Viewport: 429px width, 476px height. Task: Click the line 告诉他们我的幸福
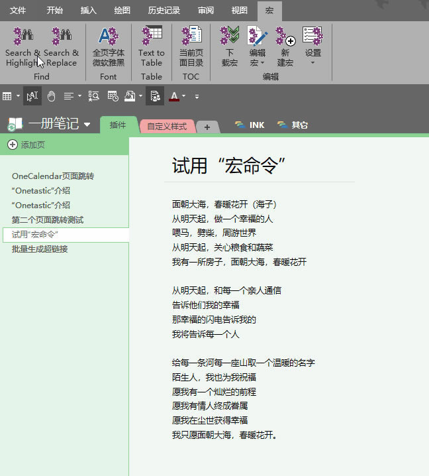point(206,305)
